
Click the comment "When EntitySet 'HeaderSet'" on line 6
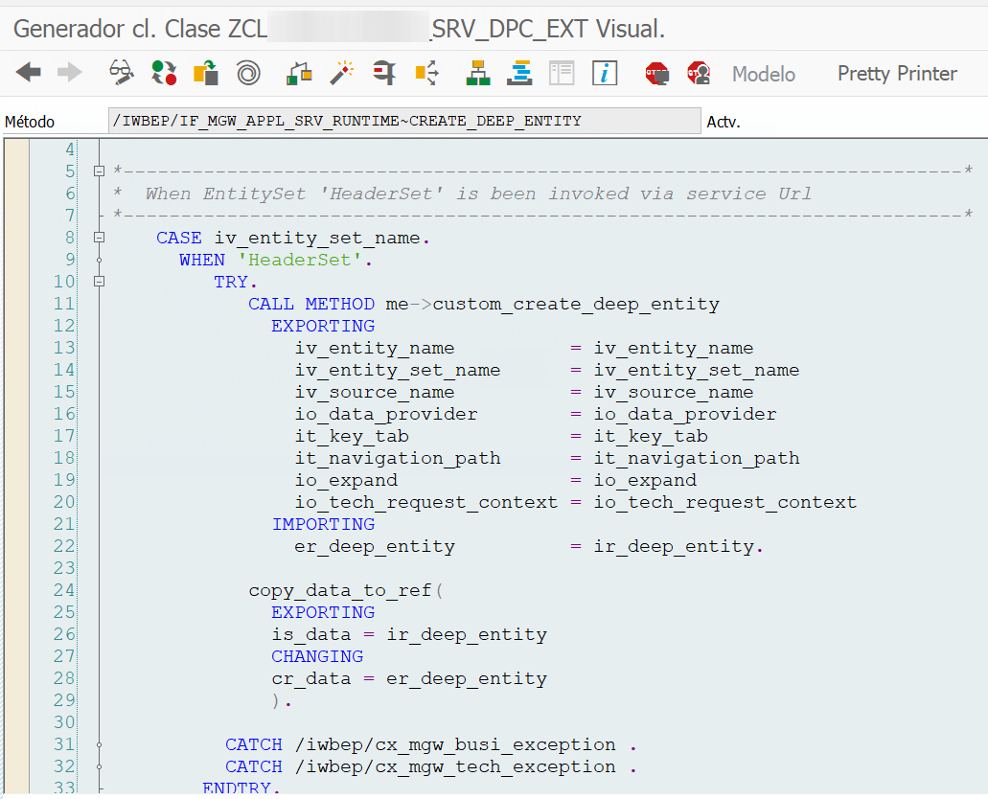295,194
